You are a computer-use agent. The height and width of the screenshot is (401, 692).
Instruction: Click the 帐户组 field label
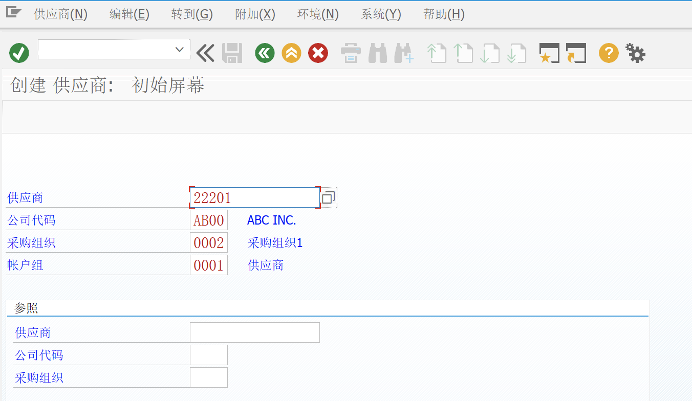coord(25,265)
